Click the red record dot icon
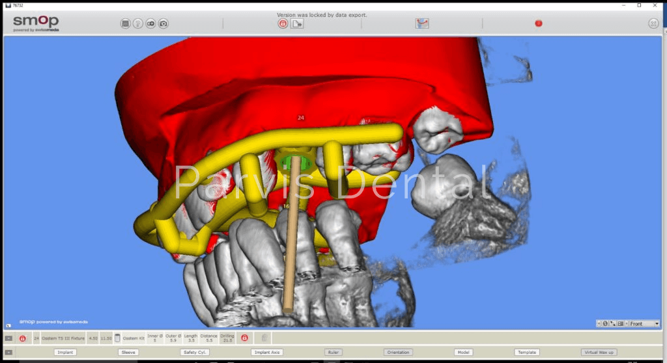Image resolution: width=667 pixels, height=363 pixels. [539, 23]
